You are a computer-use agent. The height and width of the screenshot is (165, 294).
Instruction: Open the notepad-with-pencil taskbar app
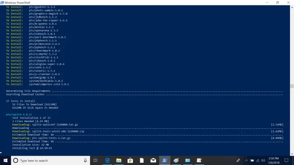pyautogui.click(x=199, y=160)
